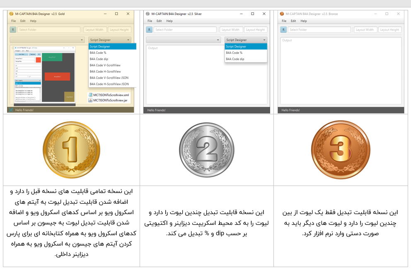
Task: Open the MC7JSONToScrollview.xml file icon
Action: point(90,95)
